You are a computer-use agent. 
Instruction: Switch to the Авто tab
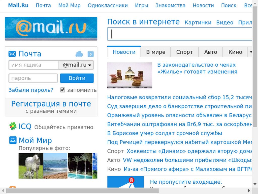click(211, 52)
